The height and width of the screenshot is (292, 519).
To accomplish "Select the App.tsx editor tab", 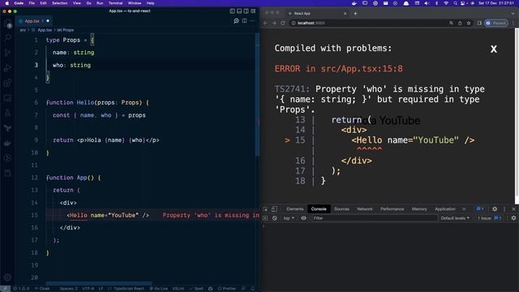I will click(x=34, y=21).
